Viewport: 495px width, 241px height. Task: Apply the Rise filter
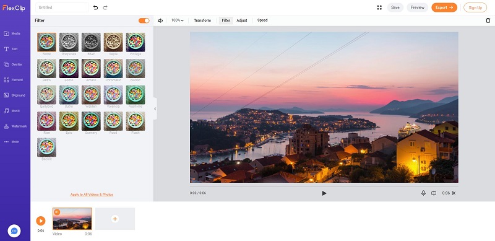tap(47, 121)
